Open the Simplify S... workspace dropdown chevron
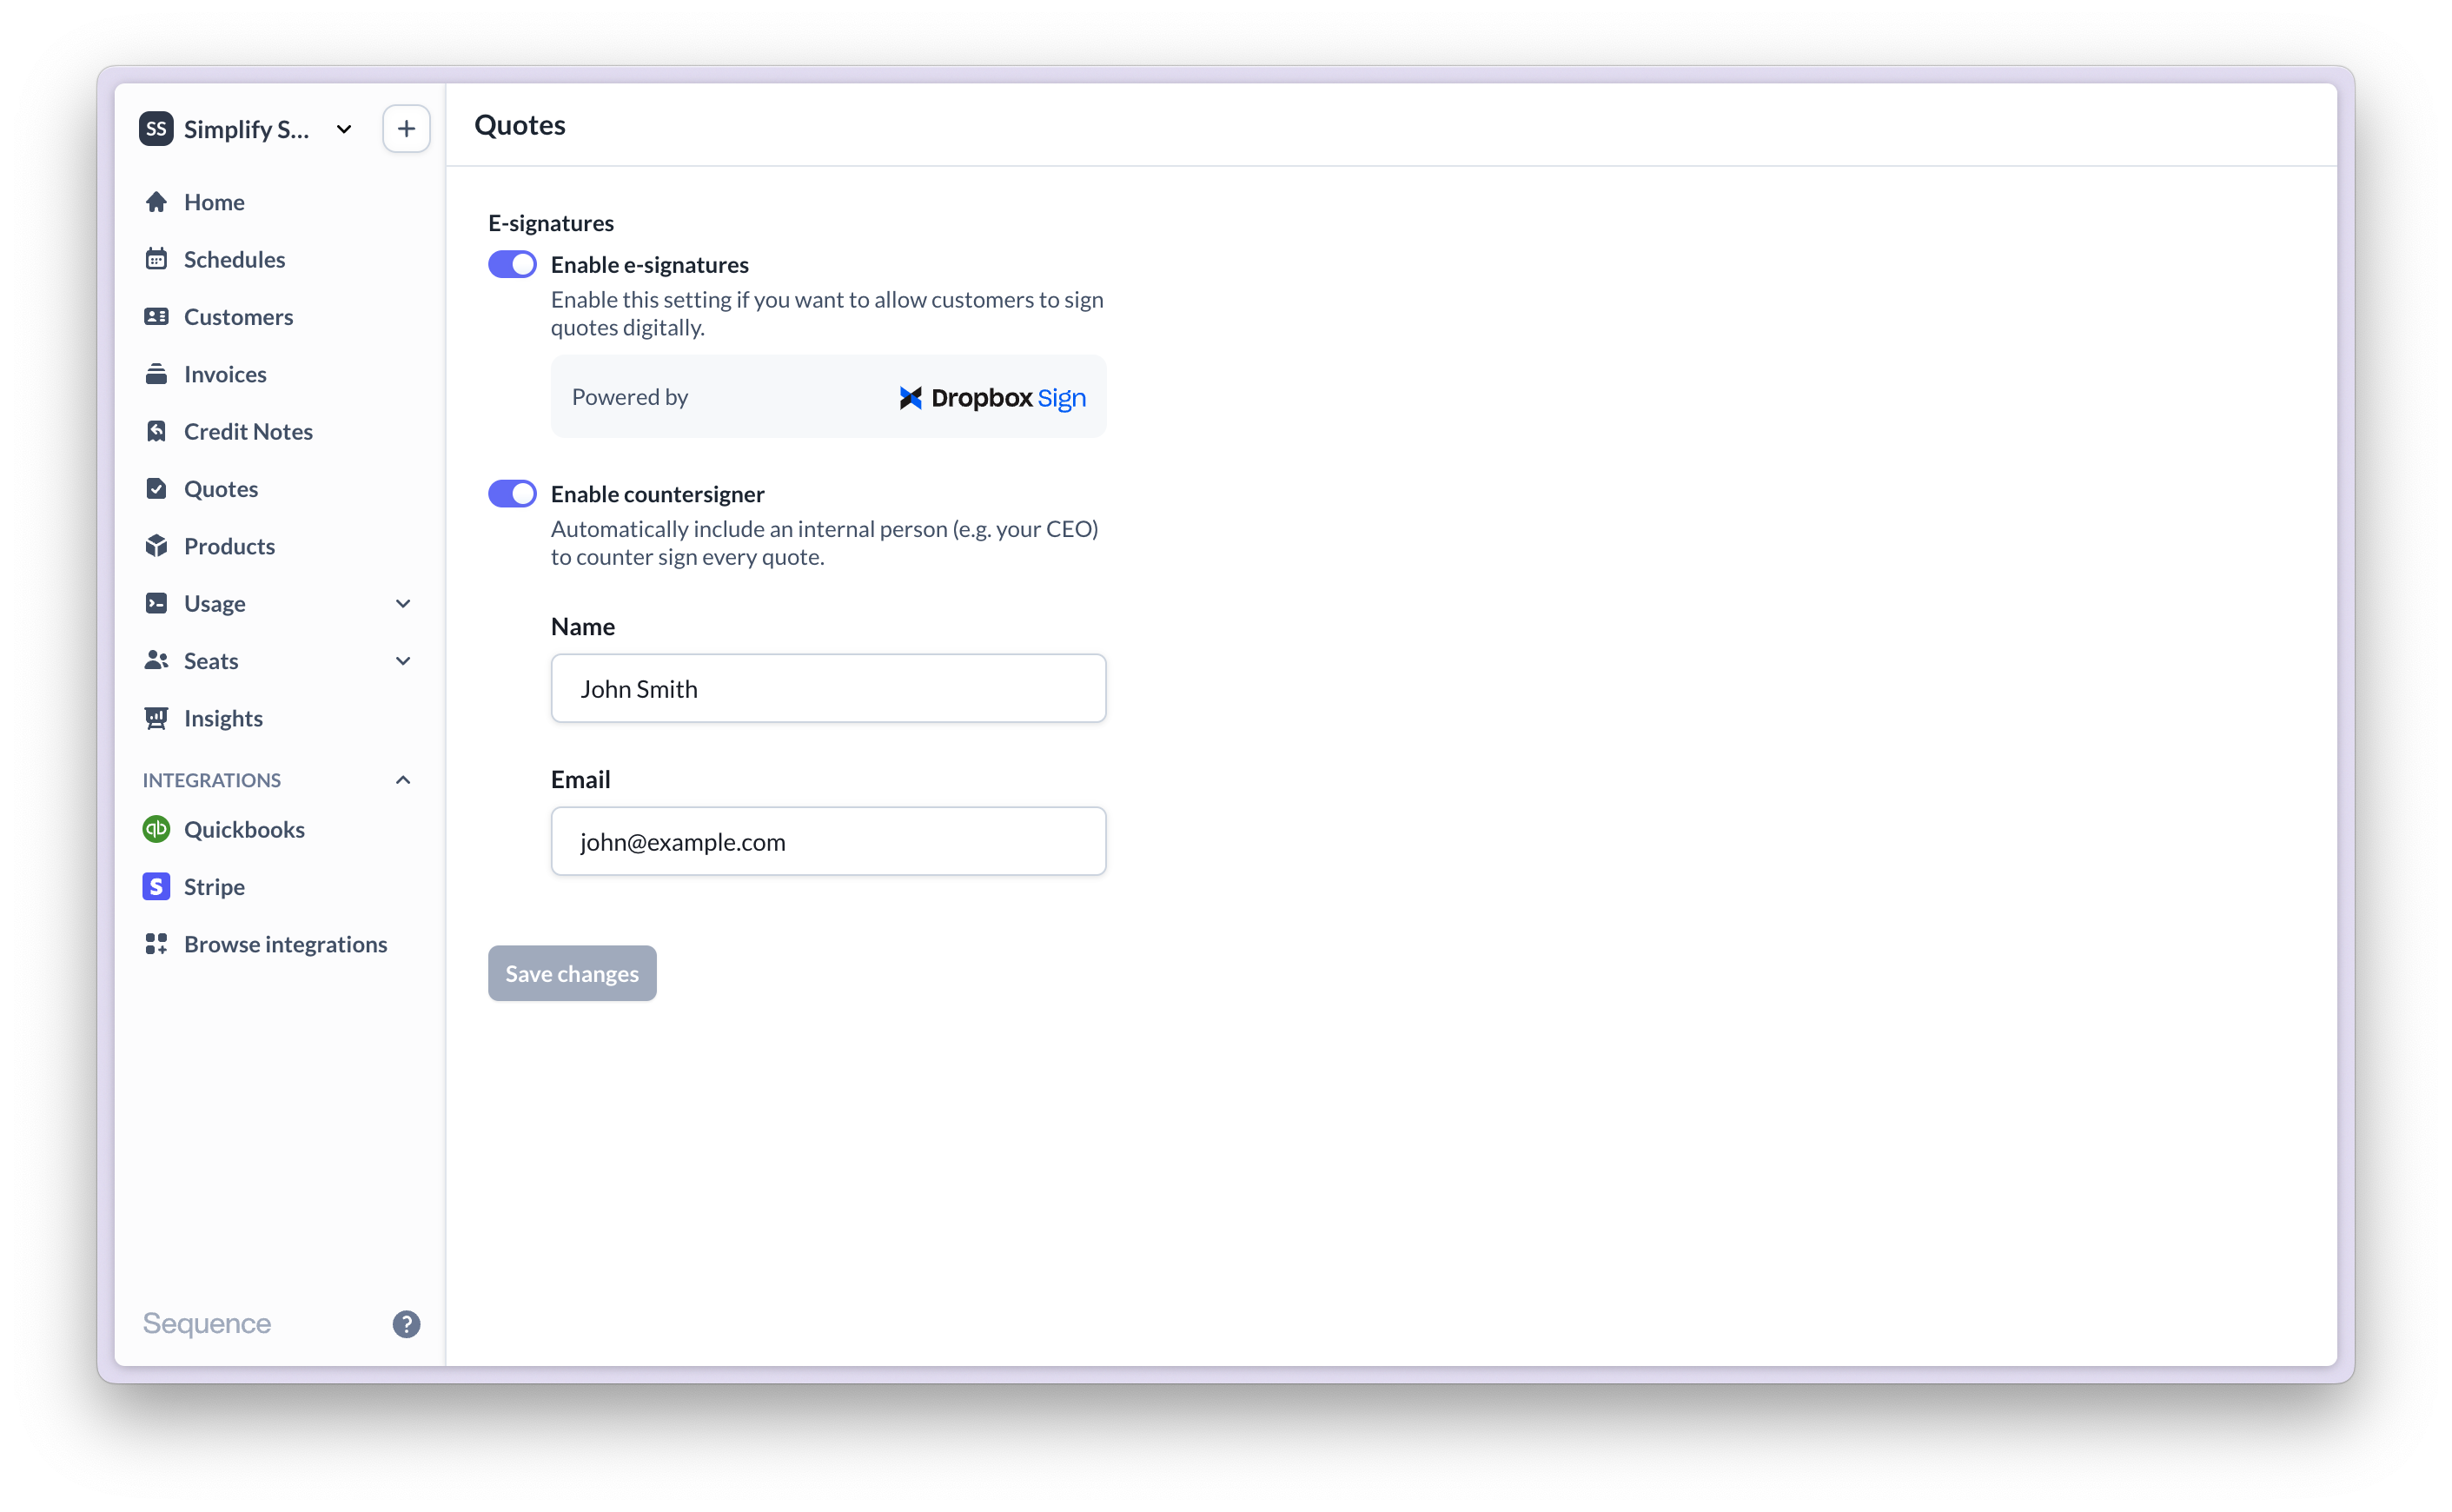This screenshot has height=1512, width=2452. [344, 129]
